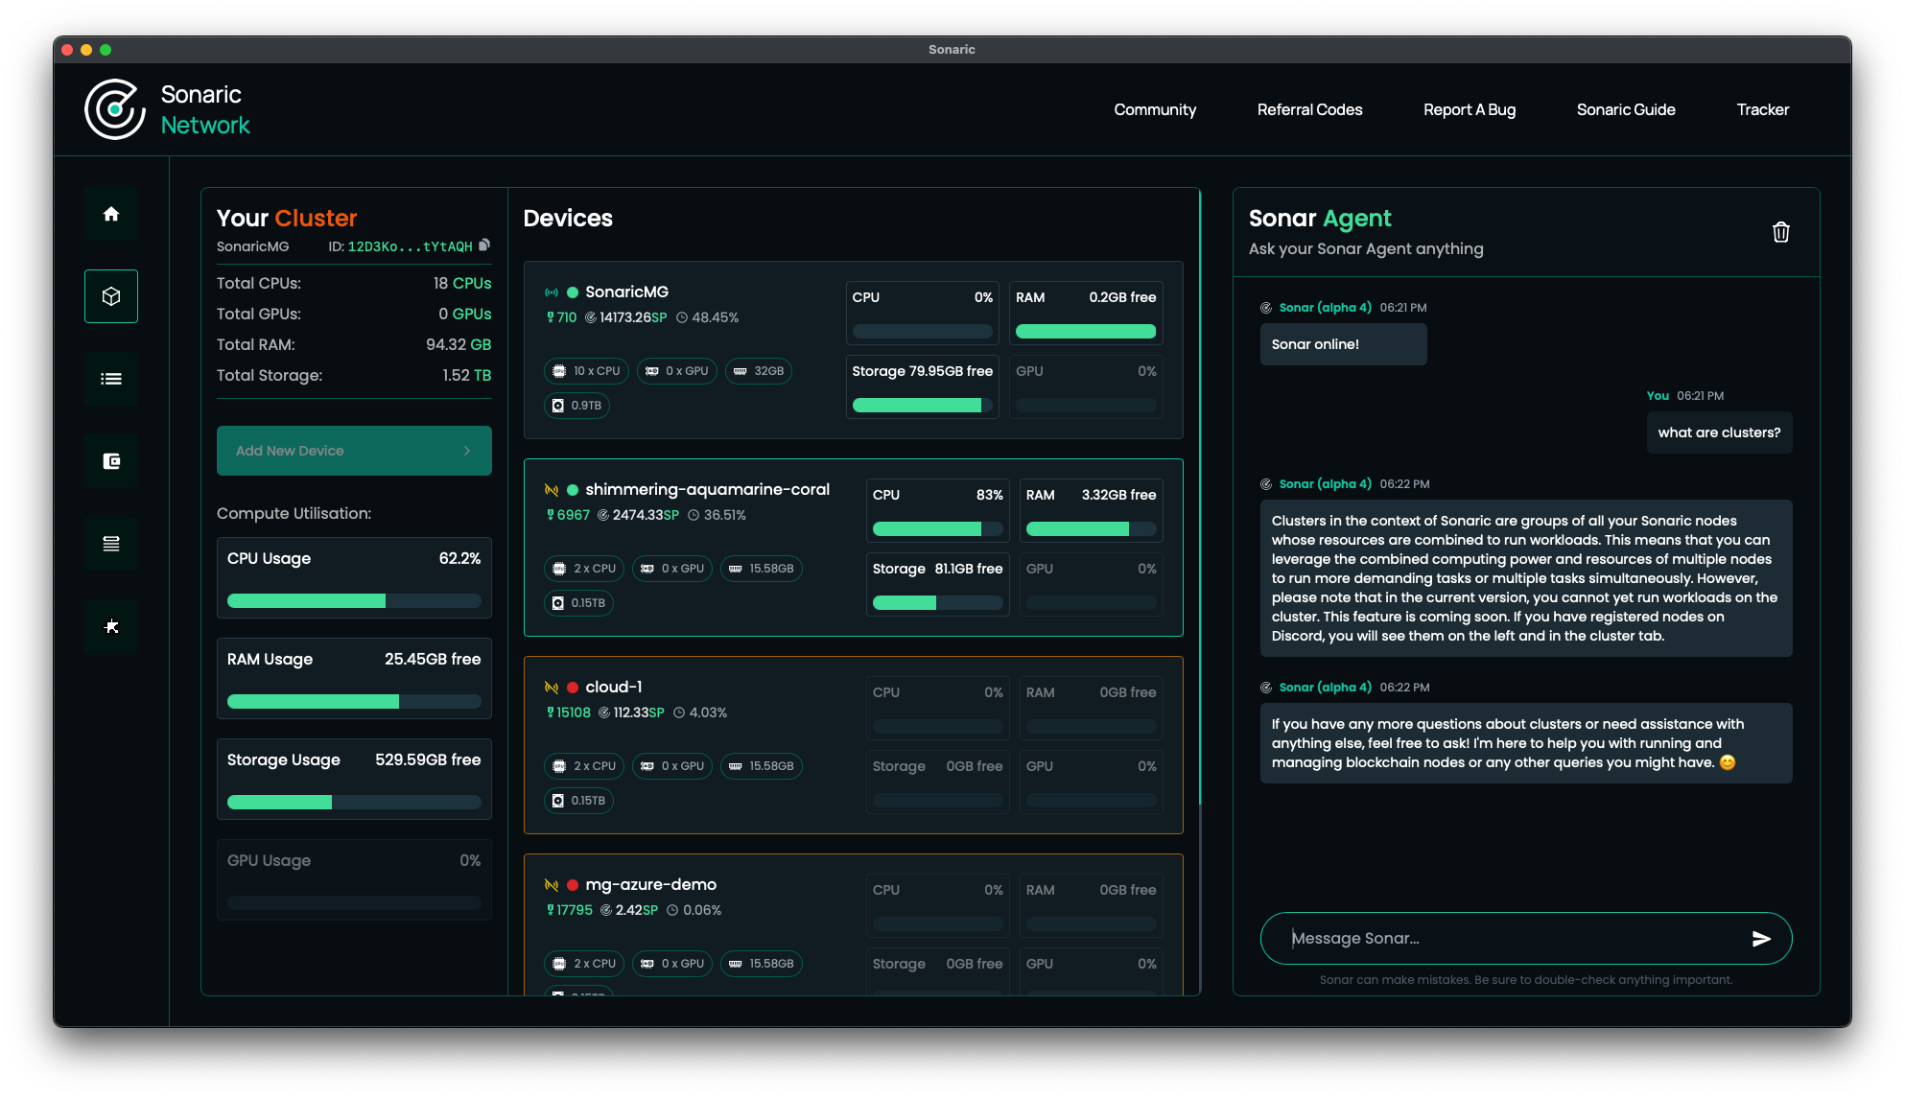Open shimmering-aquamarine-coral device name

tap(708, 490)
